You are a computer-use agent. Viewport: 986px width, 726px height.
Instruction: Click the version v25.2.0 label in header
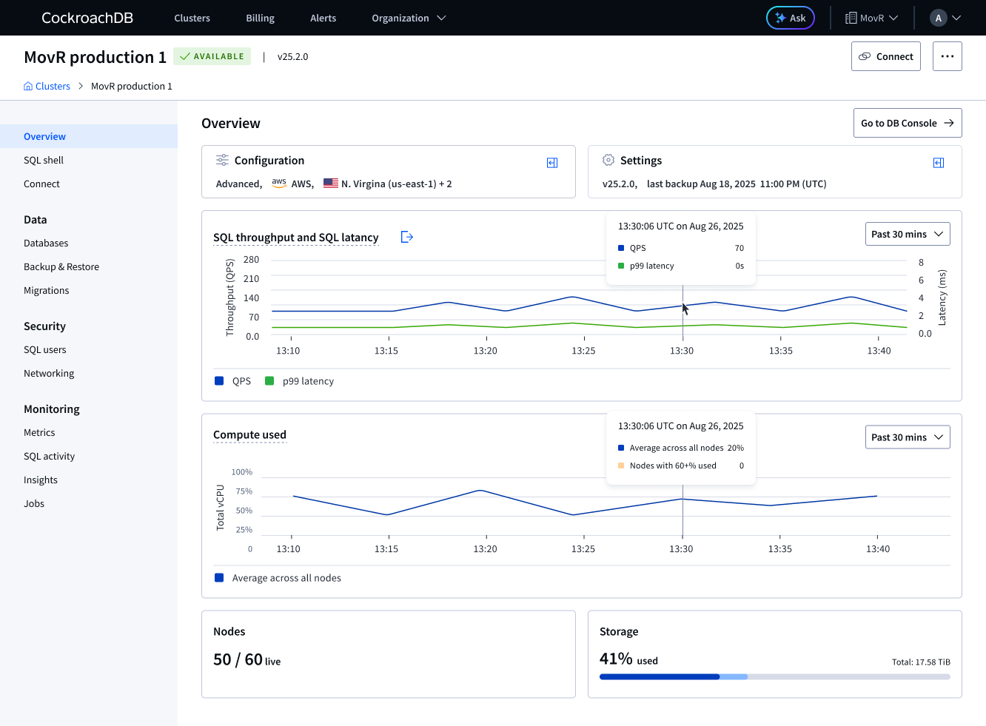292,56
